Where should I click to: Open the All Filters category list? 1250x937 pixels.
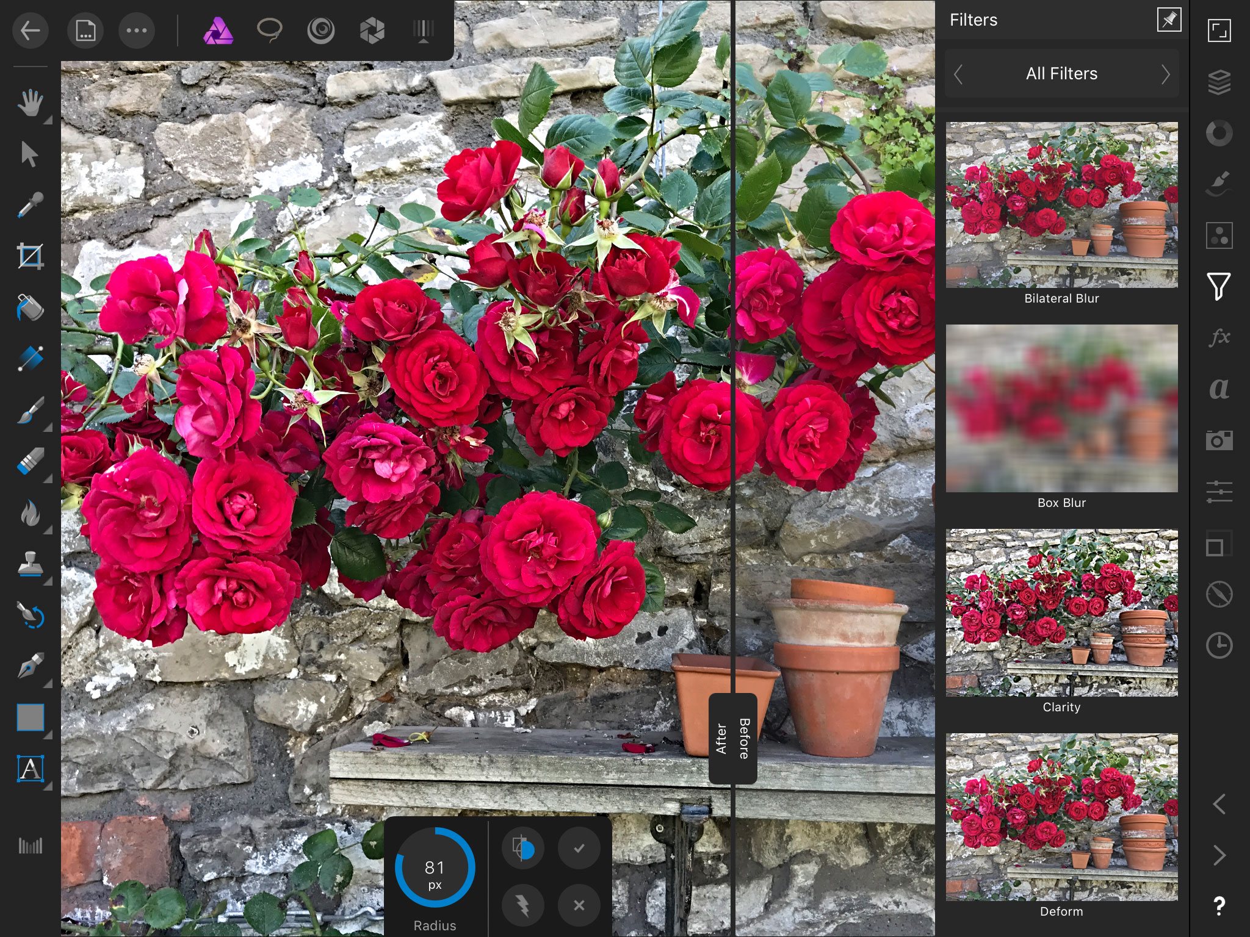click(x=1061, y=74)
